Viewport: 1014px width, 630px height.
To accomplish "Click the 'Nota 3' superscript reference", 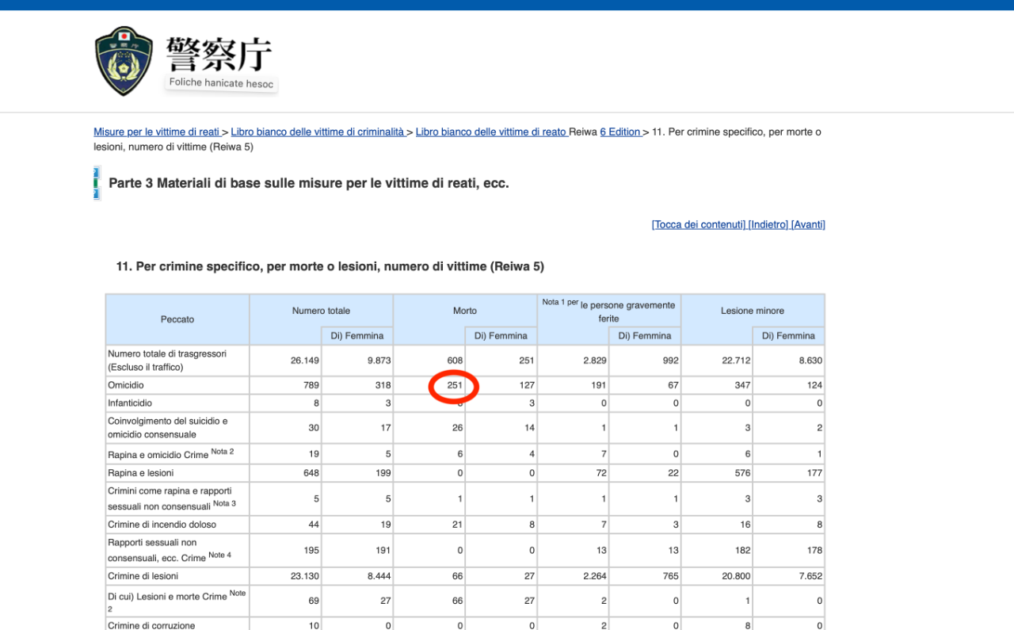I will 223,504.
